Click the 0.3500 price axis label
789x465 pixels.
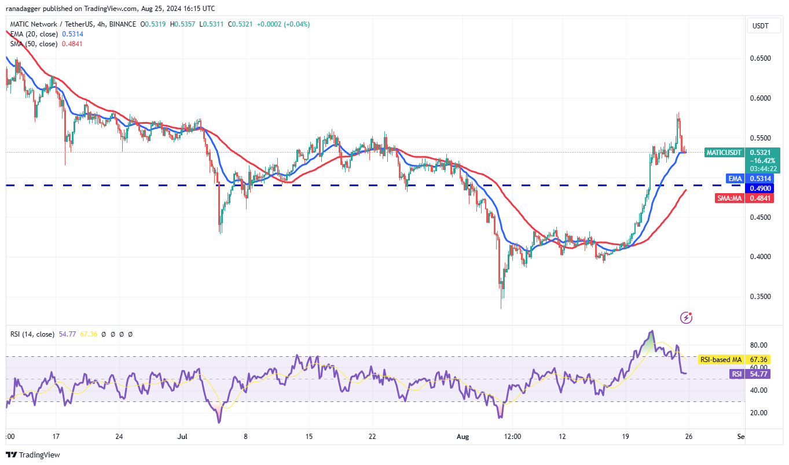pyautogui.click(x=761, y=297)
